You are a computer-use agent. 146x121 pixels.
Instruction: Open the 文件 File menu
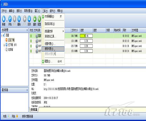tap(4, 11)
